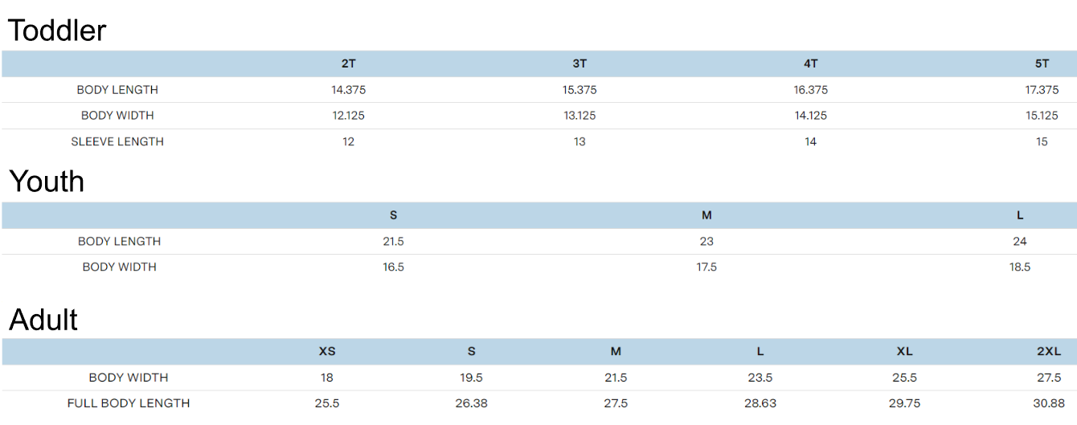Viewport: 1077px width, 425px height.
Task: Select the Youth BODY WIDTH row label
Action: point(119,267)
